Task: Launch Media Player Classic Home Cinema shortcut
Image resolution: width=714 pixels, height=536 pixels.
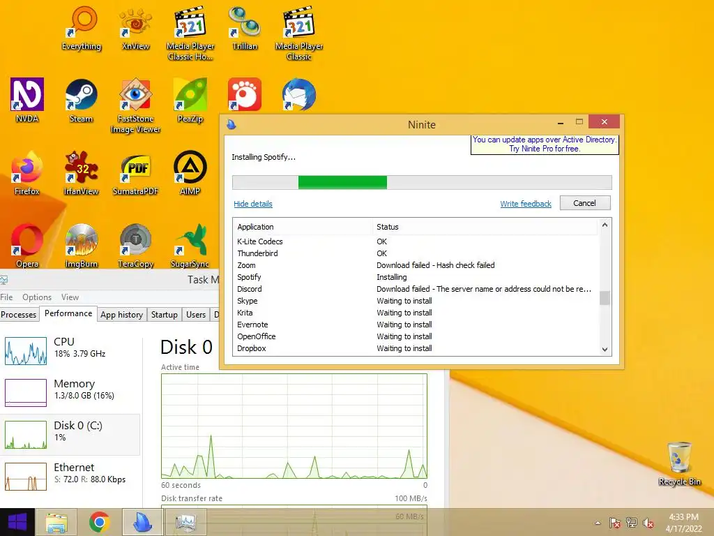Action: tap(190, 33)
